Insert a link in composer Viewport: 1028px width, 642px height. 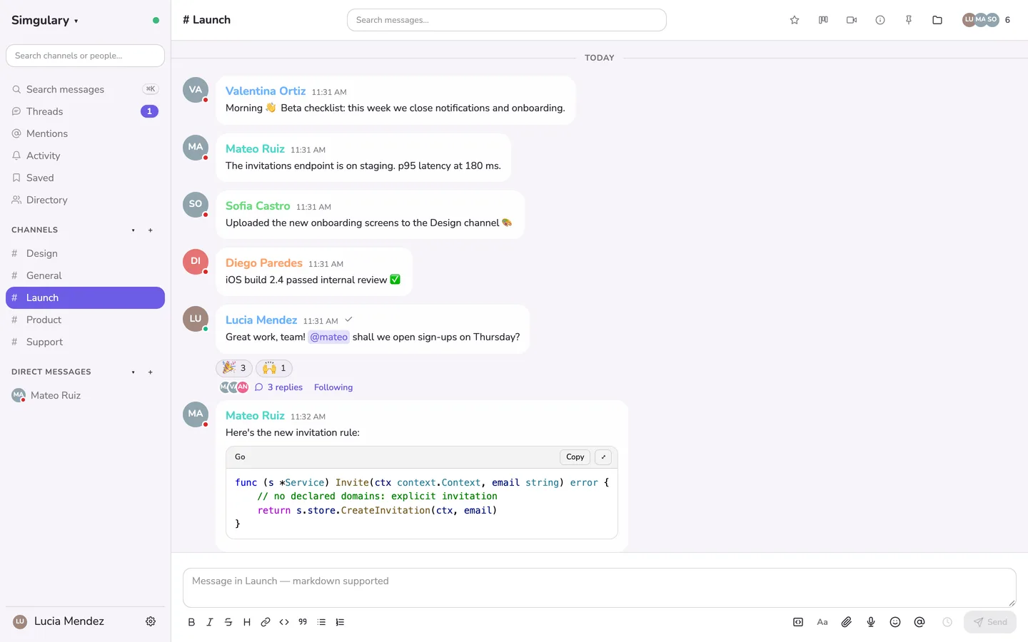click(266, 622)
